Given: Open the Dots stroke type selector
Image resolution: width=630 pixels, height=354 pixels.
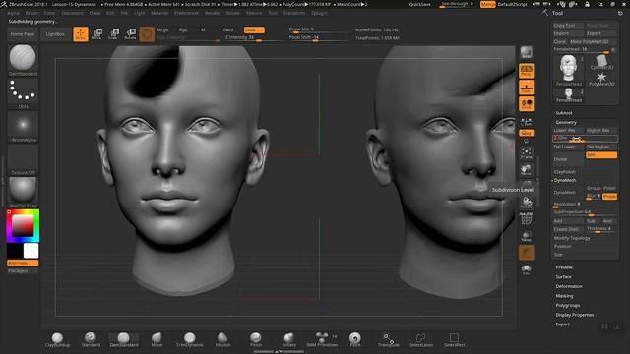Looking at the screenshot, I should 23,93.
